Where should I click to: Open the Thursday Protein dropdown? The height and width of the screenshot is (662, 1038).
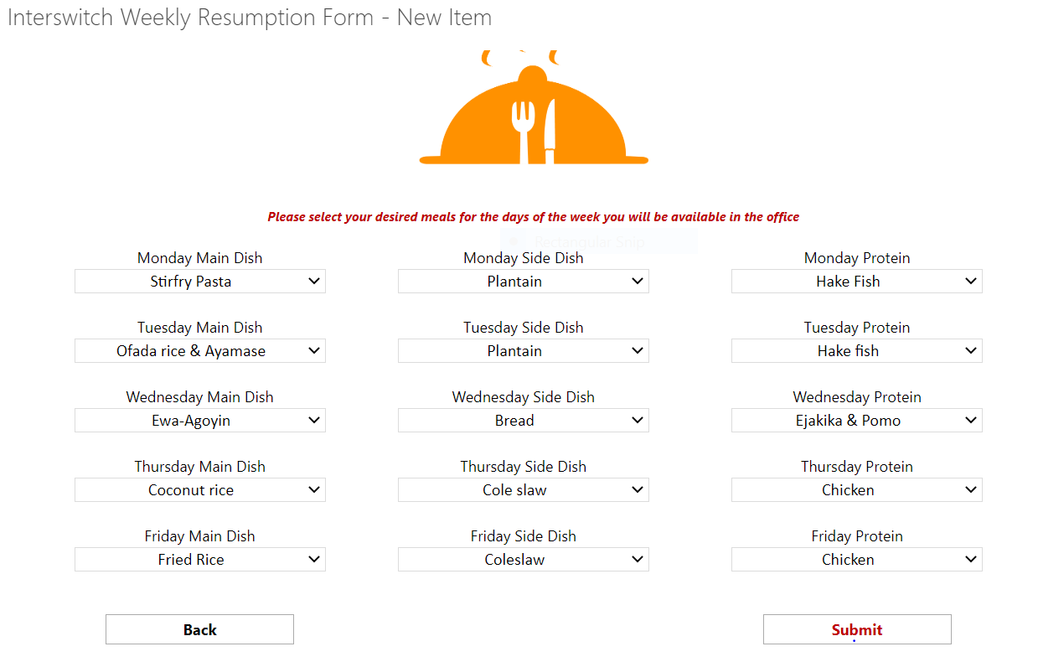(856, 490)
